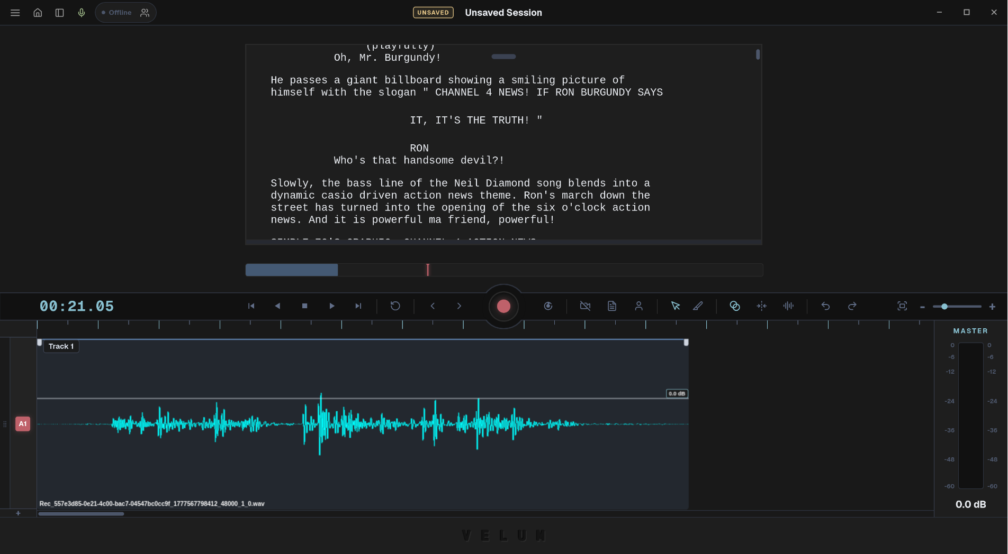1008x554 pixels.
Task: Toggle the waveform view icon
Action: coord(788,306)
